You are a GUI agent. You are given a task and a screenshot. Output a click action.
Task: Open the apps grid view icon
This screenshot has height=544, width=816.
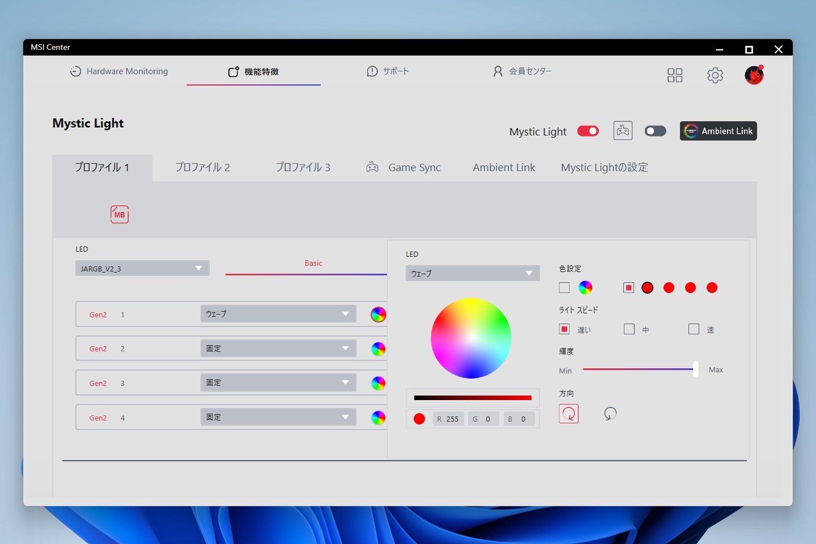click(675, 75)
